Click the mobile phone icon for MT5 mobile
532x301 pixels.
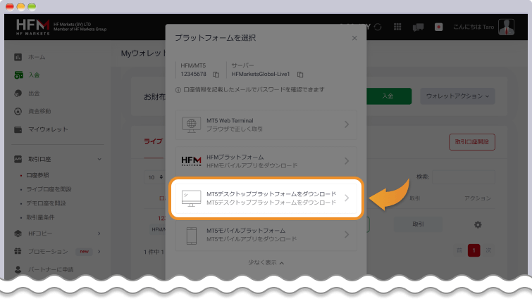[x=192, y=236]
